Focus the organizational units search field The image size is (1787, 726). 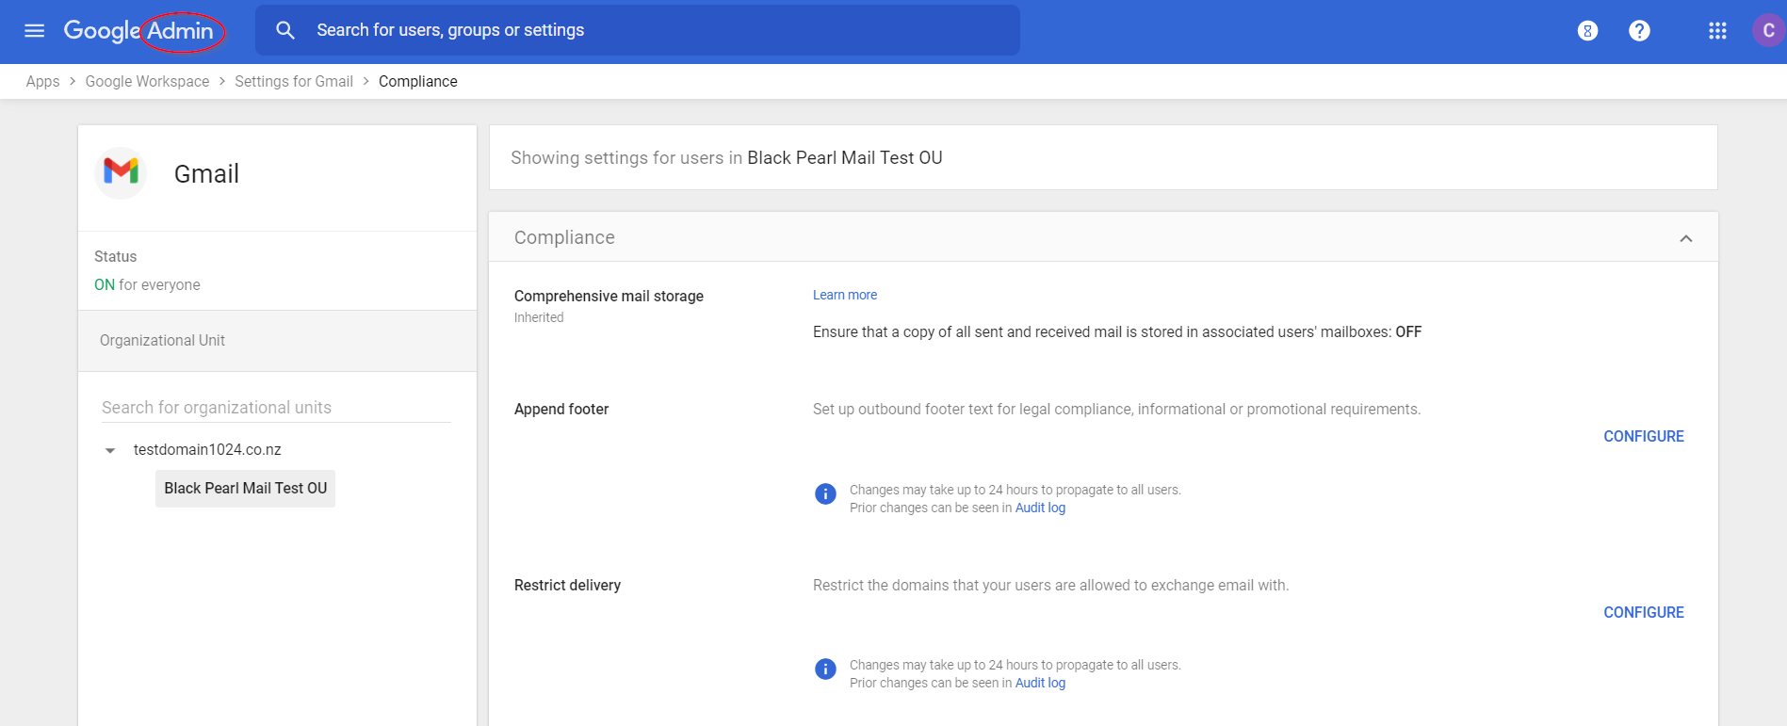pos(276,408)
